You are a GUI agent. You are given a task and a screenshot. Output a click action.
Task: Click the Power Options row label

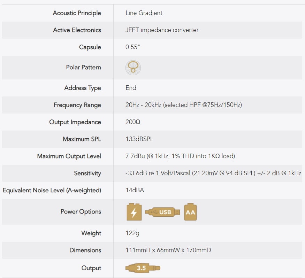[x=81, y=211]
